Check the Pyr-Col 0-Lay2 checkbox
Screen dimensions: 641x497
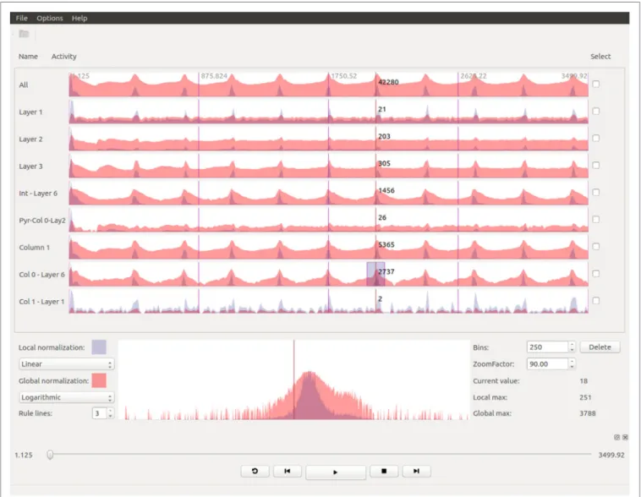pyautogui.click(x=596, y=220)
